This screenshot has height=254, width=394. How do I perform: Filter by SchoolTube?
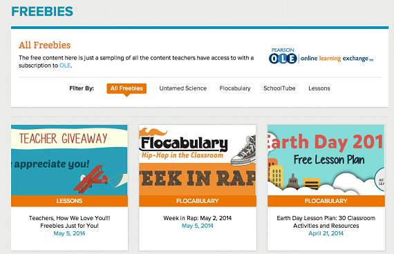click(279, 88)
